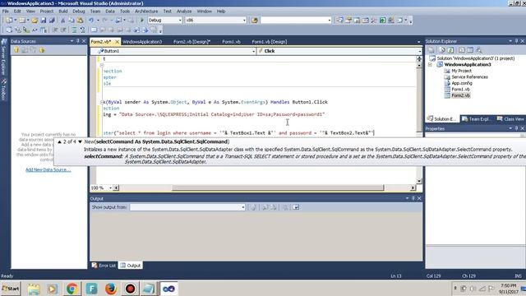Click the Undo arrow icon
The width and height of the screenshot is (526, 296).
(91, 20)
